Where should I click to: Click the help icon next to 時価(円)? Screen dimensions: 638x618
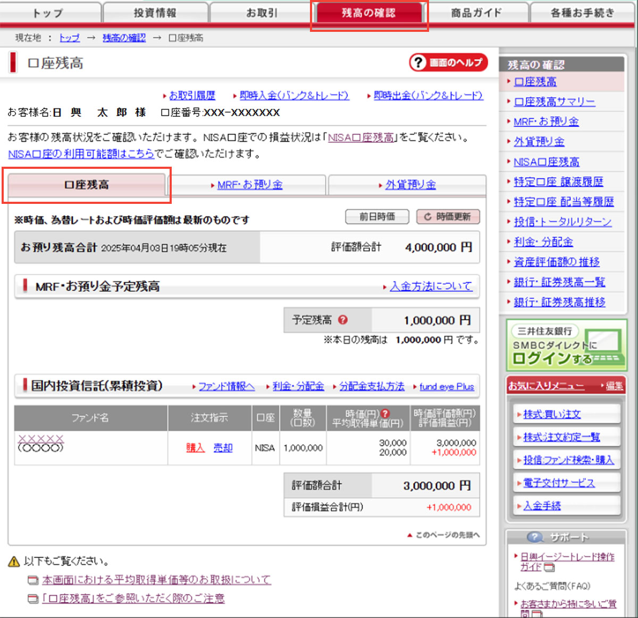(385, 413)
